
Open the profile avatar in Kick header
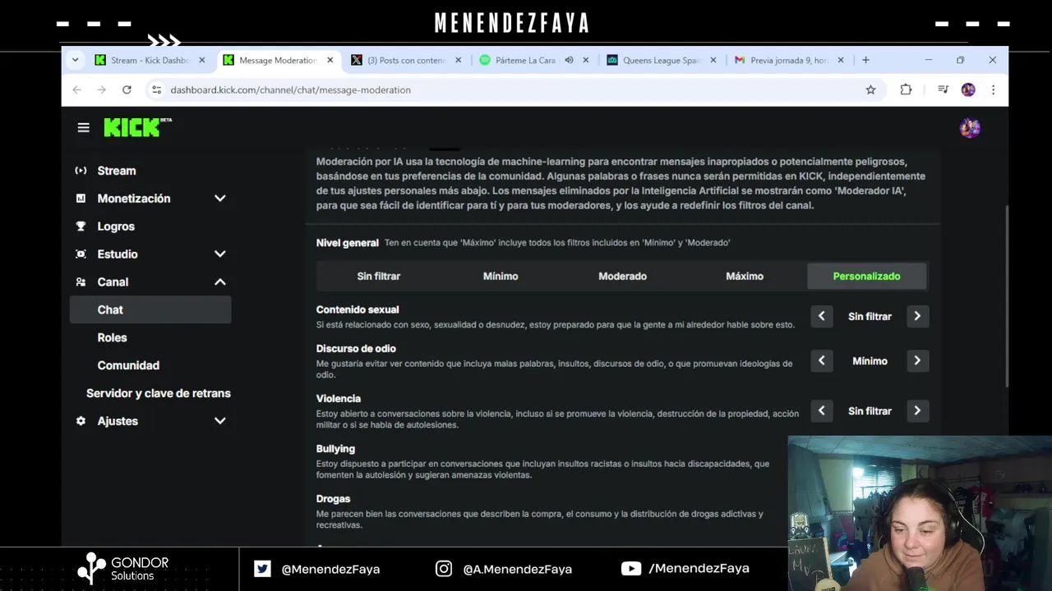point(970,127)
